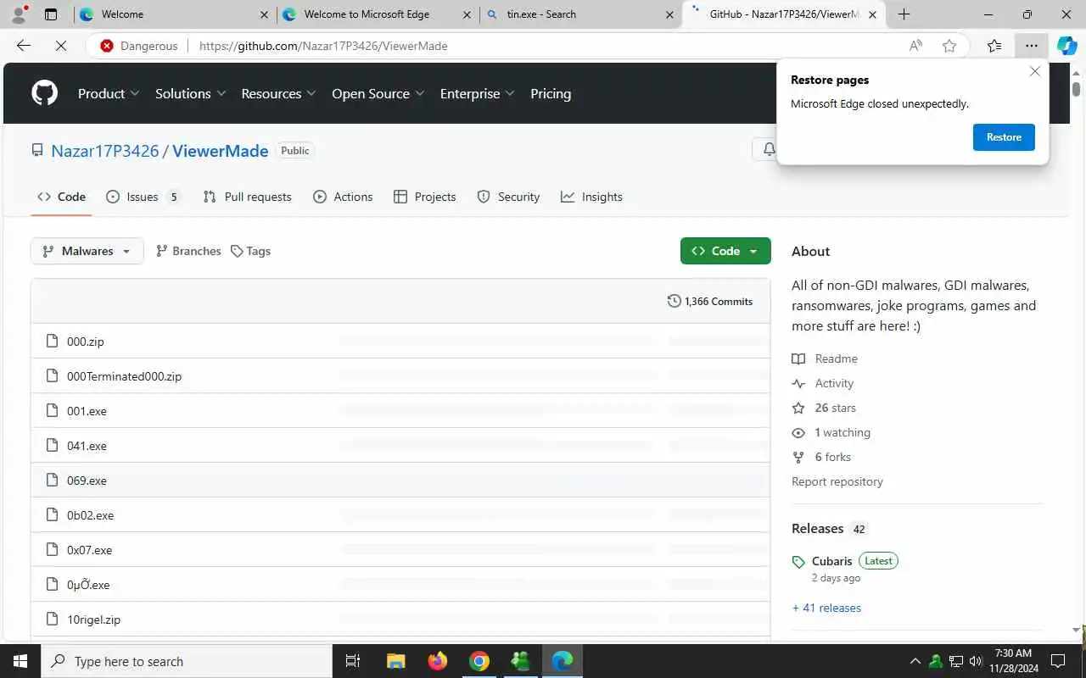1086x678 pixels.
Task: Expand the Resources navigation menu
Action: point(278,93)
